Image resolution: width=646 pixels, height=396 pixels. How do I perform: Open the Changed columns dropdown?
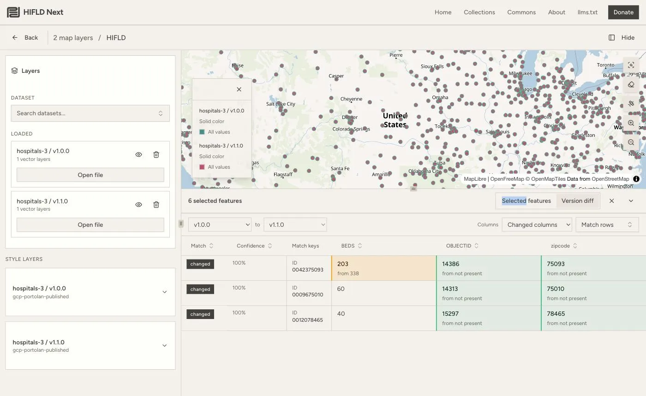537,225
